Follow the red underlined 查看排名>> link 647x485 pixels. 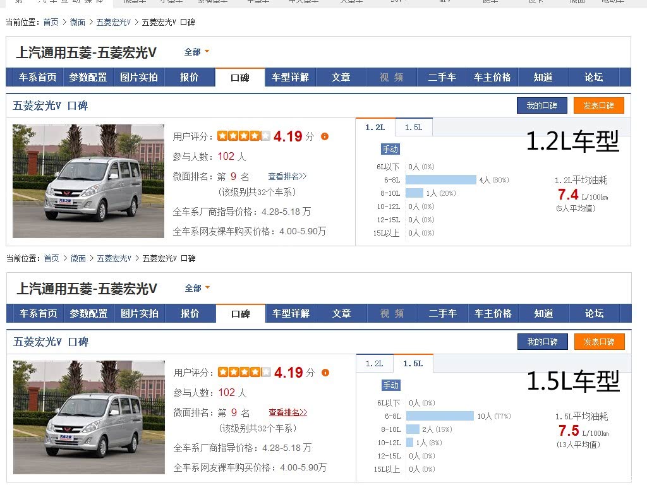point(288,412)
